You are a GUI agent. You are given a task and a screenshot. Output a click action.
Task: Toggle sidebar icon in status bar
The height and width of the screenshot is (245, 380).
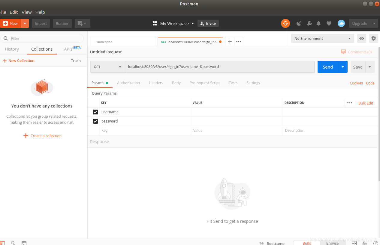[2, 243]
